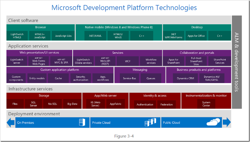Select the Workflow services box
This screenshot has height=142, width=250.
(x=151, y=61)
